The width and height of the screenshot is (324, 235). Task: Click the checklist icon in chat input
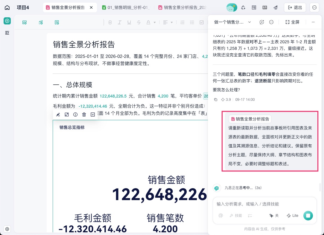point(250,216)
